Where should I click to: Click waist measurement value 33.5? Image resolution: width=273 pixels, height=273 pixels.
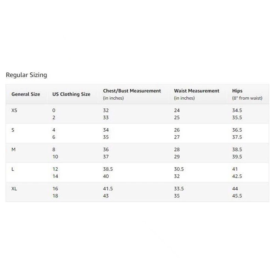coord(179,189)
